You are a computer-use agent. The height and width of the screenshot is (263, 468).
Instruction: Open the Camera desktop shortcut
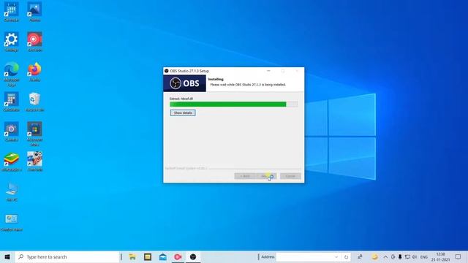click(x=12, y=131)
